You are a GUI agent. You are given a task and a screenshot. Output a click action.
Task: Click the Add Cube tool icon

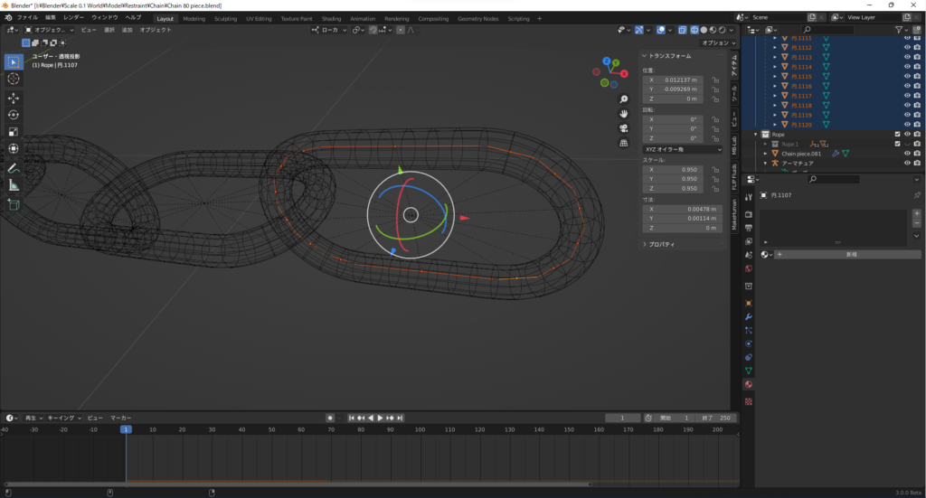click(x=14, y=205)
